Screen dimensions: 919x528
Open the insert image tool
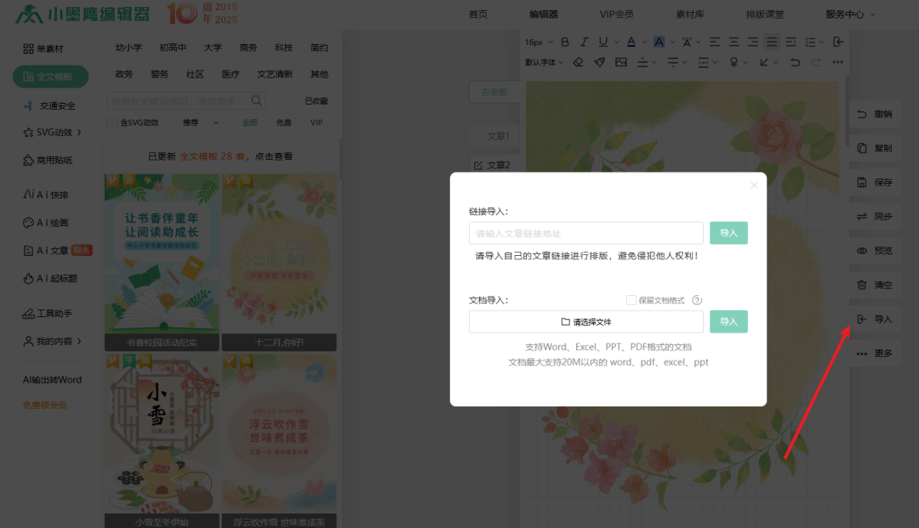click(621, 61)
